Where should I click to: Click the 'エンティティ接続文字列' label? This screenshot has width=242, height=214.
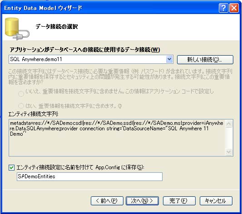(33, 114)
